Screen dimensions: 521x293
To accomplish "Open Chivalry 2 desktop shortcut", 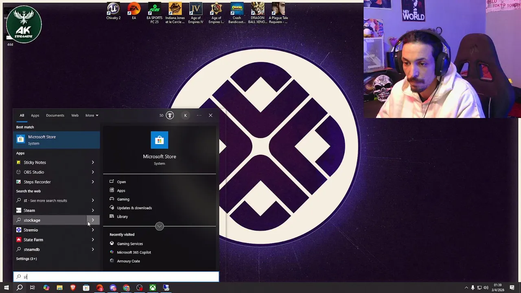I will click(113, 11).
